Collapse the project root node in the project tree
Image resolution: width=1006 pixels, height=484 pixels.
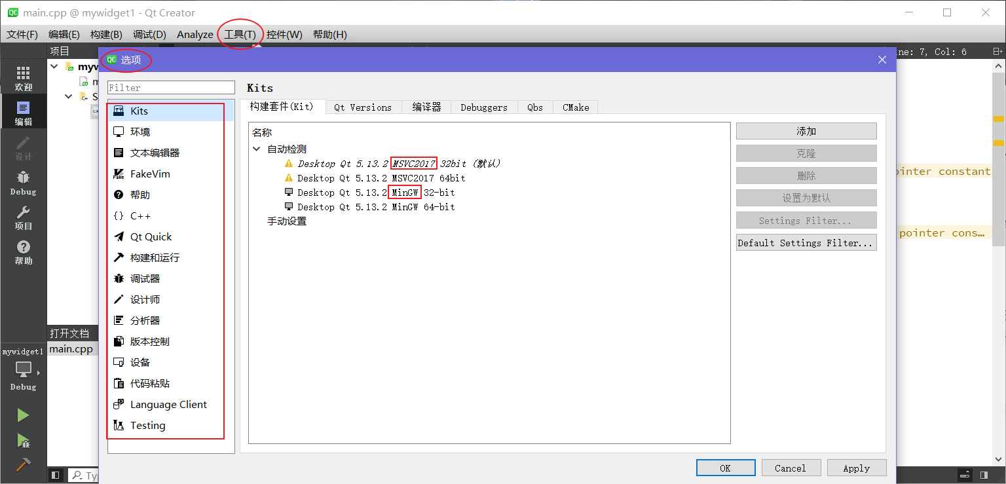pos(54,67)
